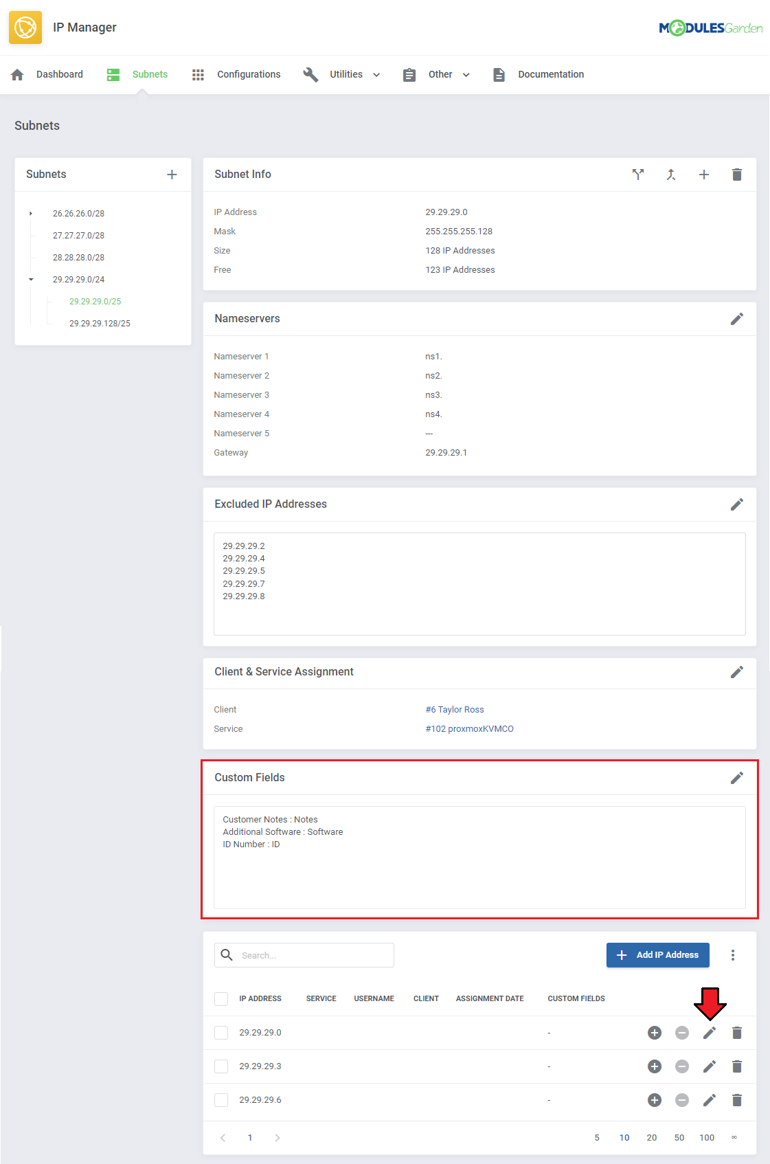
Task: Delete subnet via Subnet Info trash icon
Action: coord(737,175)
